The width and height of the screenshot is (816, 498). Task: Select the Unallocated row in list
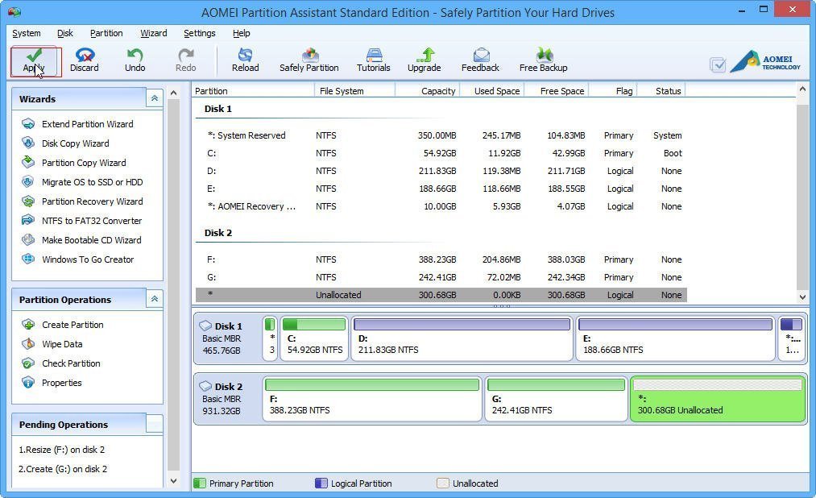tap(441, 295)
